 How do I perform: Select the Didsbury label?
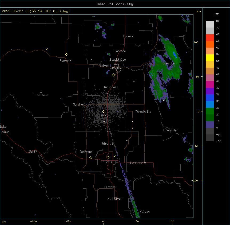click(x=102, y=115)
